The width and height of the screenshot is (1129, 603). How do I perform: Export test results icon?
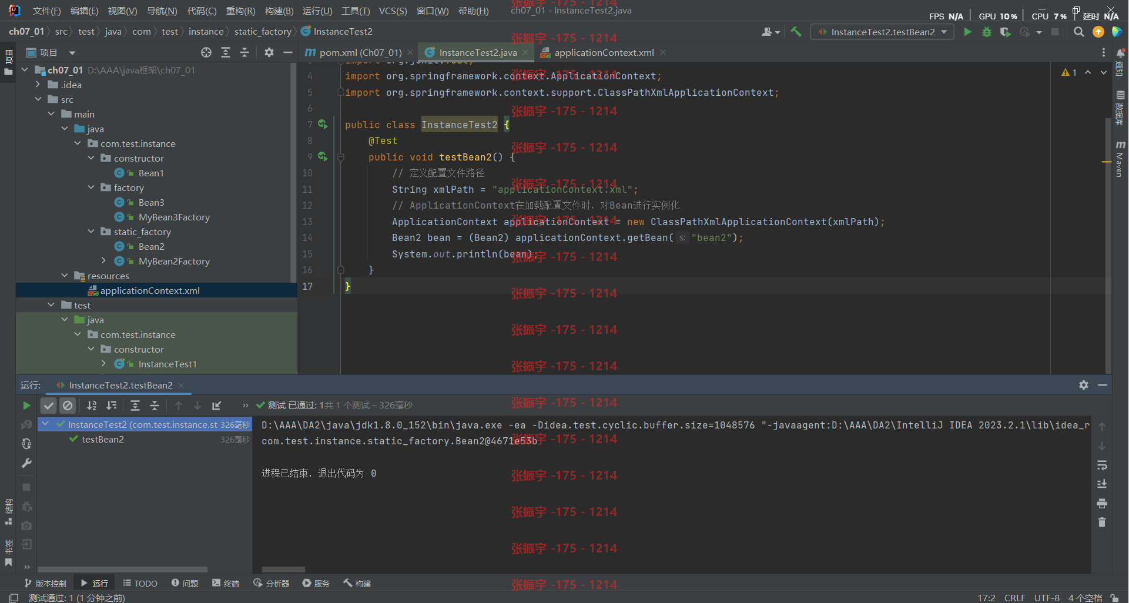click(x=217, y=406)
